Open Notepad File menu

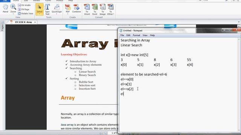(x=122, y=35)
